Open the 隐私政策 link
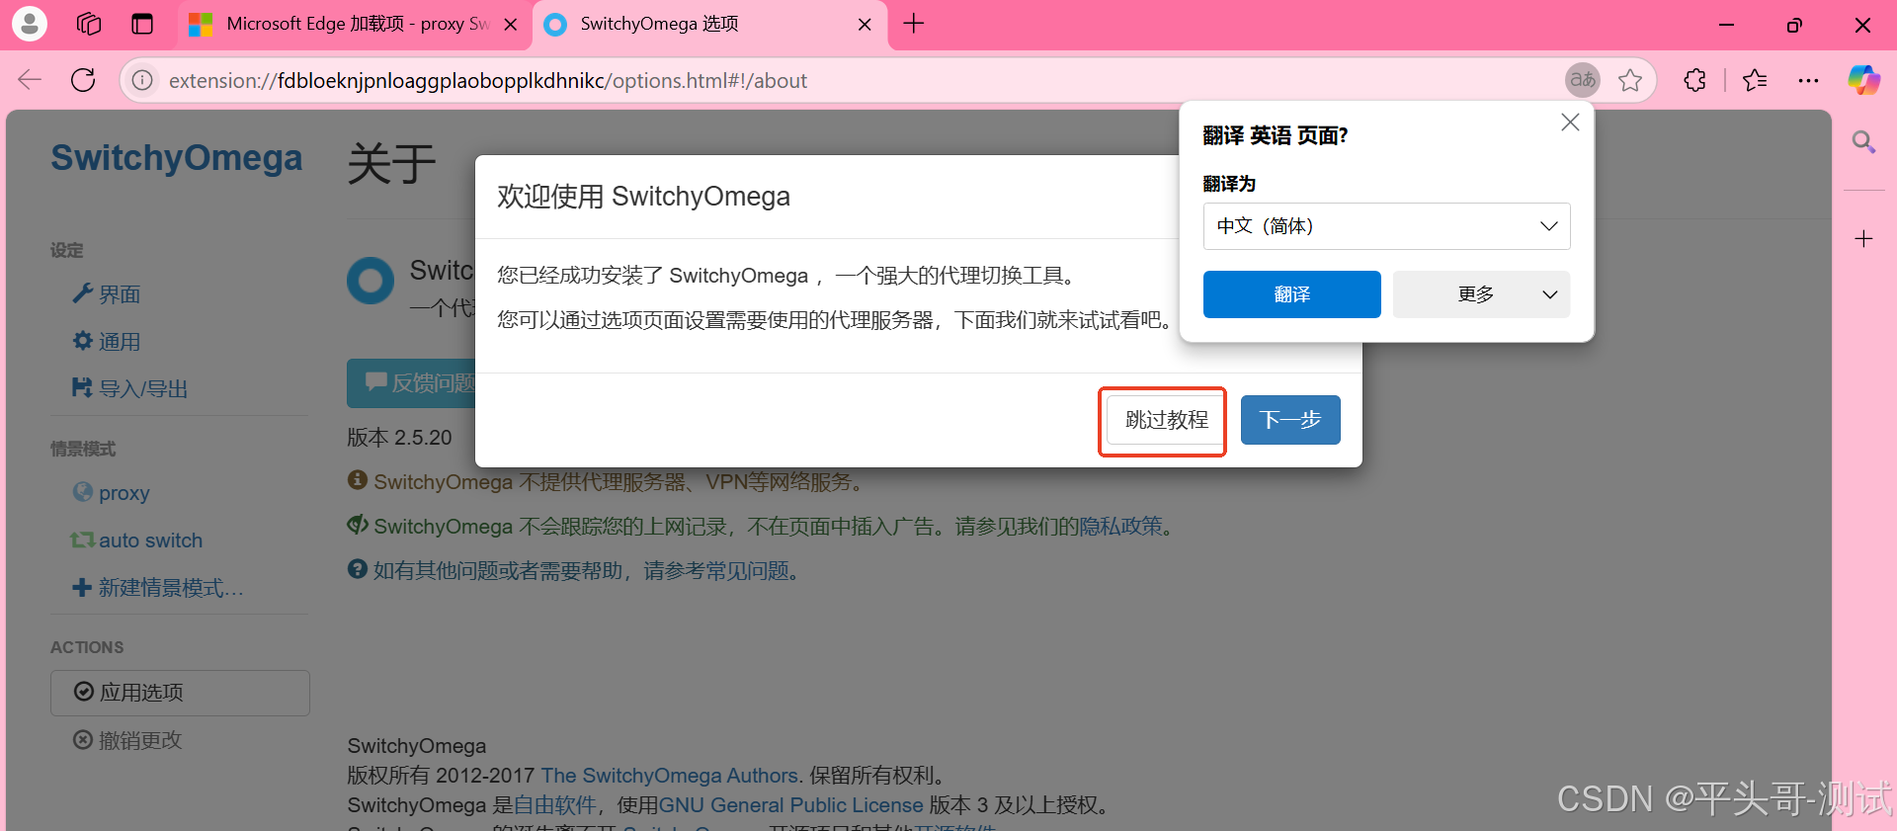Image resolution: width=1897 pixels, height=831 pixels. tap(1120, 527)
